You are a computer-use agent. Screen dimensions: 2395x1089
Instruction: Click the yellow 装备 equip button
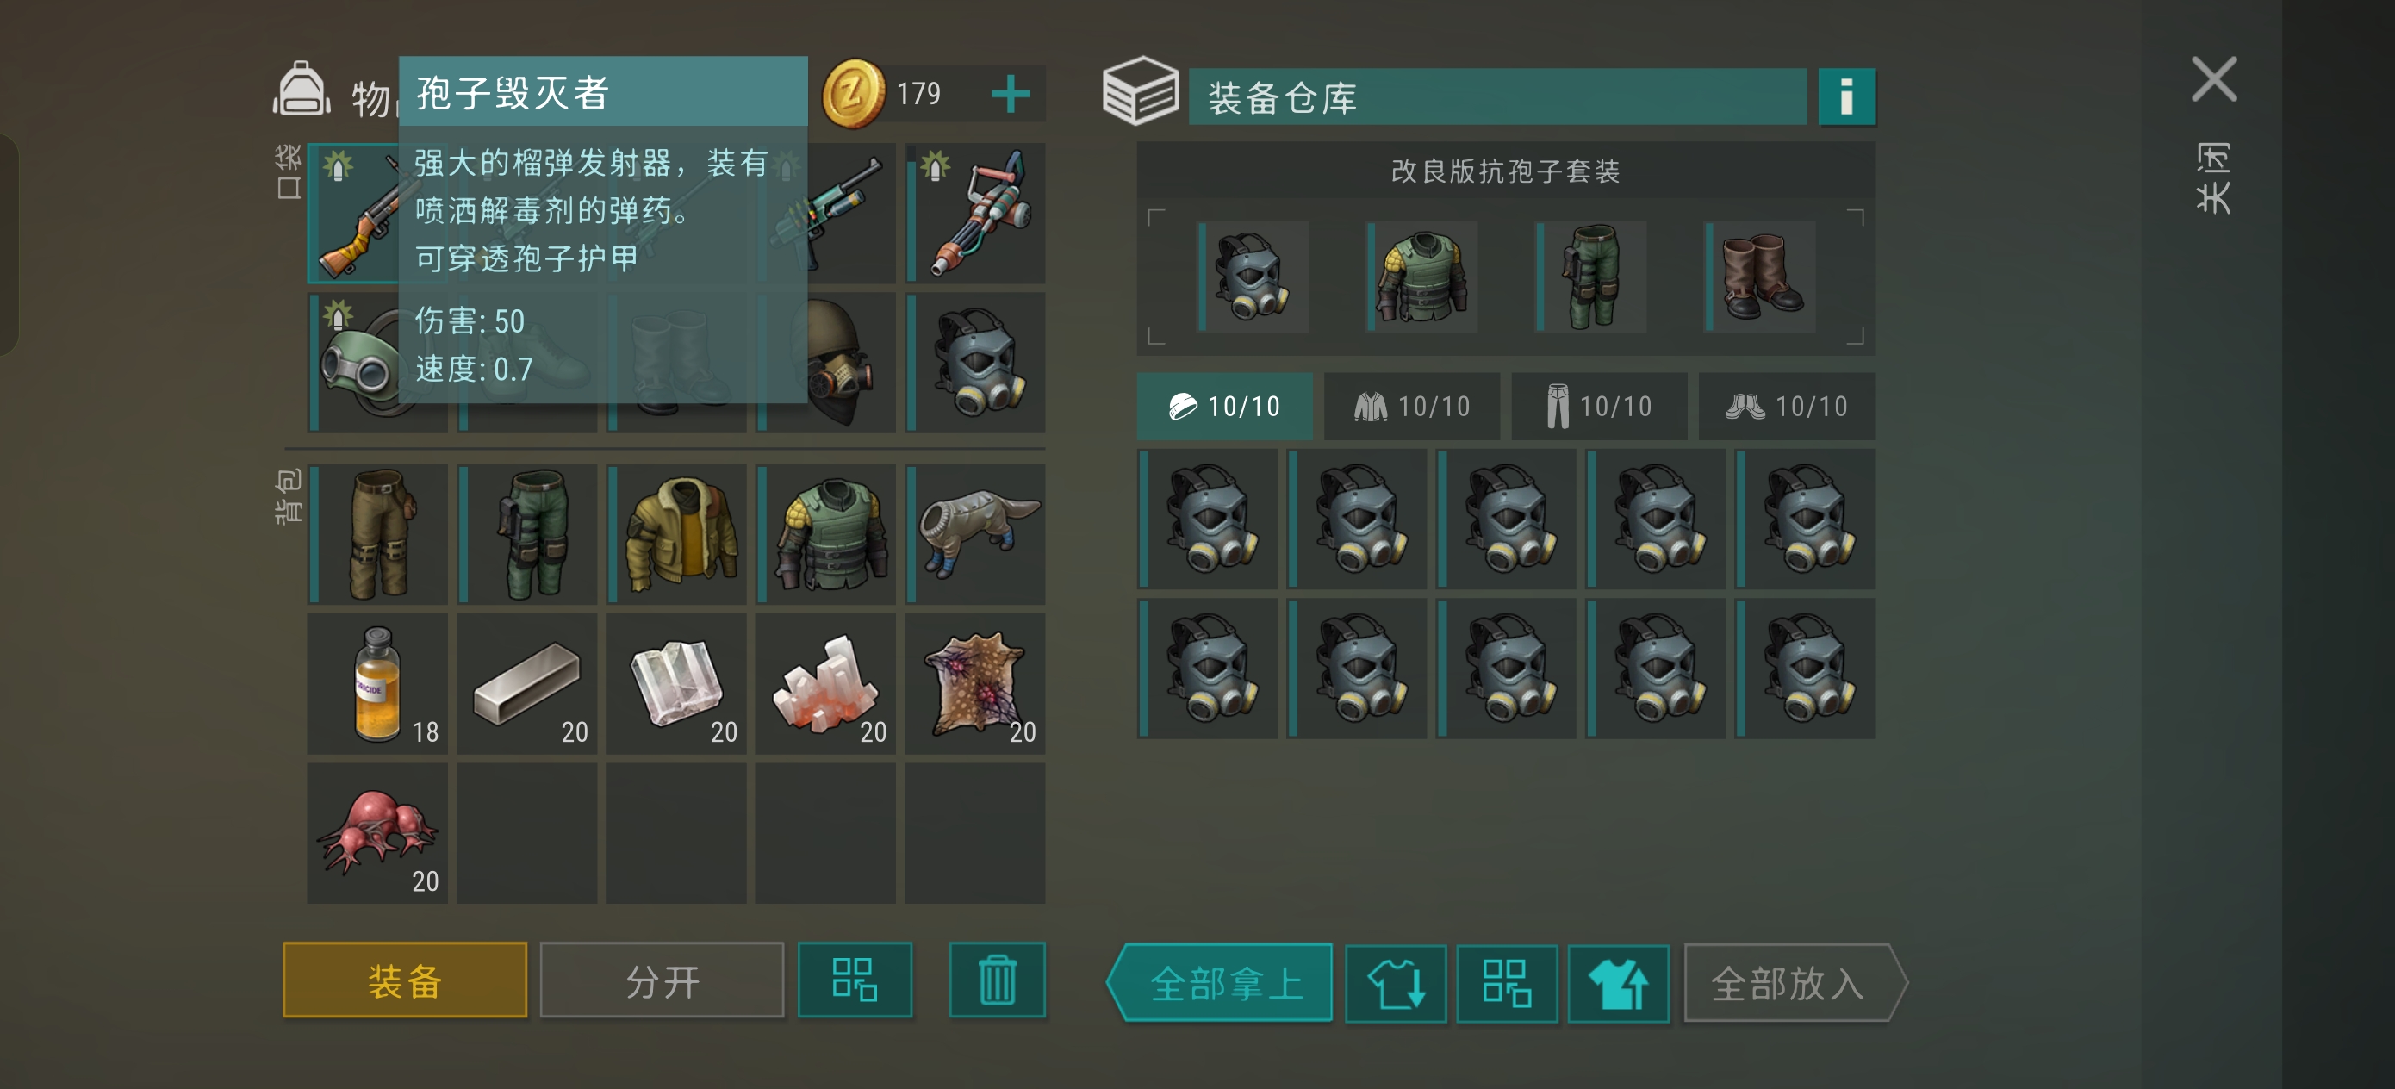(404, 980)
